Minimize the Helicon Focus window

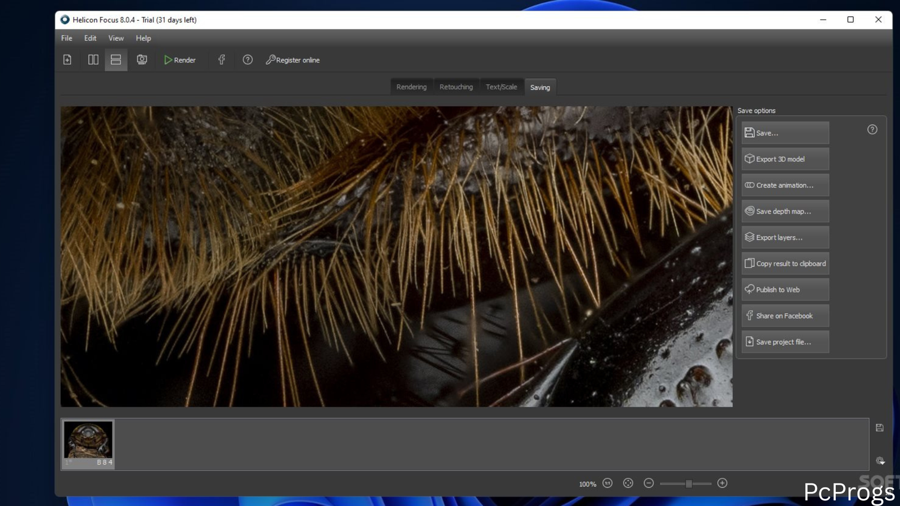tap(823, 20)
